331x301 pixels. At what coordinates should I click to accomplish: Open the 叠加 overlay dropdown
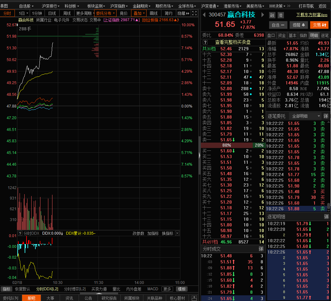tap(139, 13)
